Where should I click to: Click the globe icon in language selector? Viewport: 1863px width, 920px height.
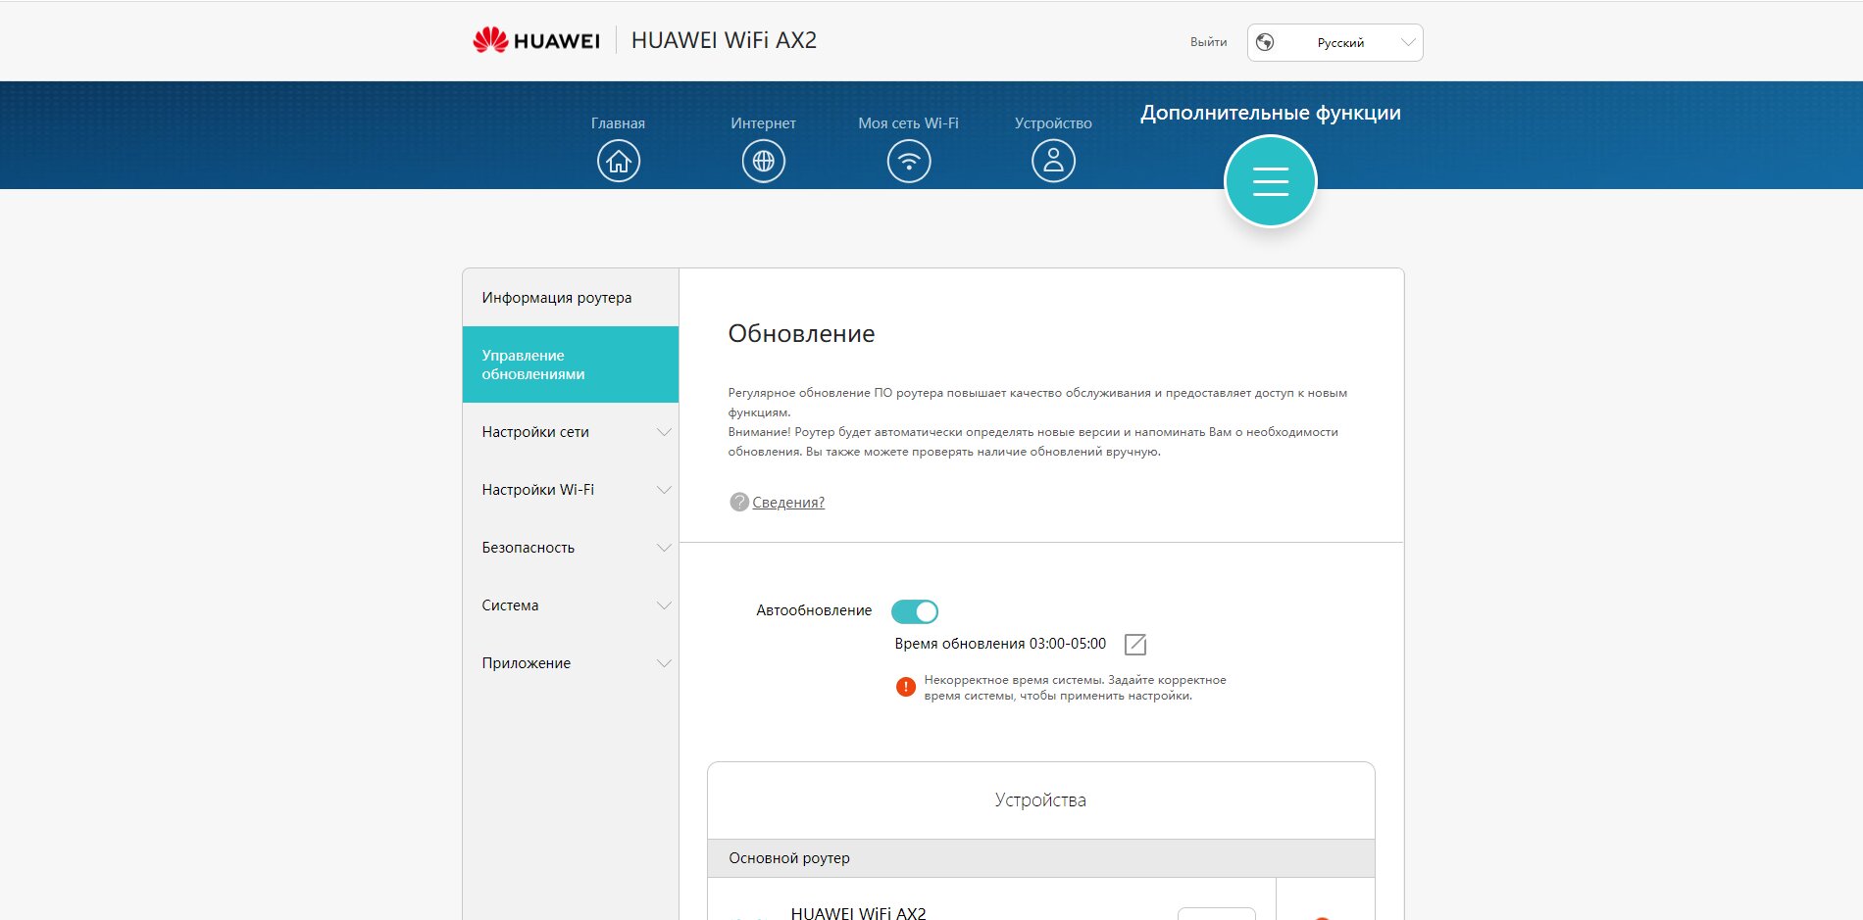point(1265,42)
